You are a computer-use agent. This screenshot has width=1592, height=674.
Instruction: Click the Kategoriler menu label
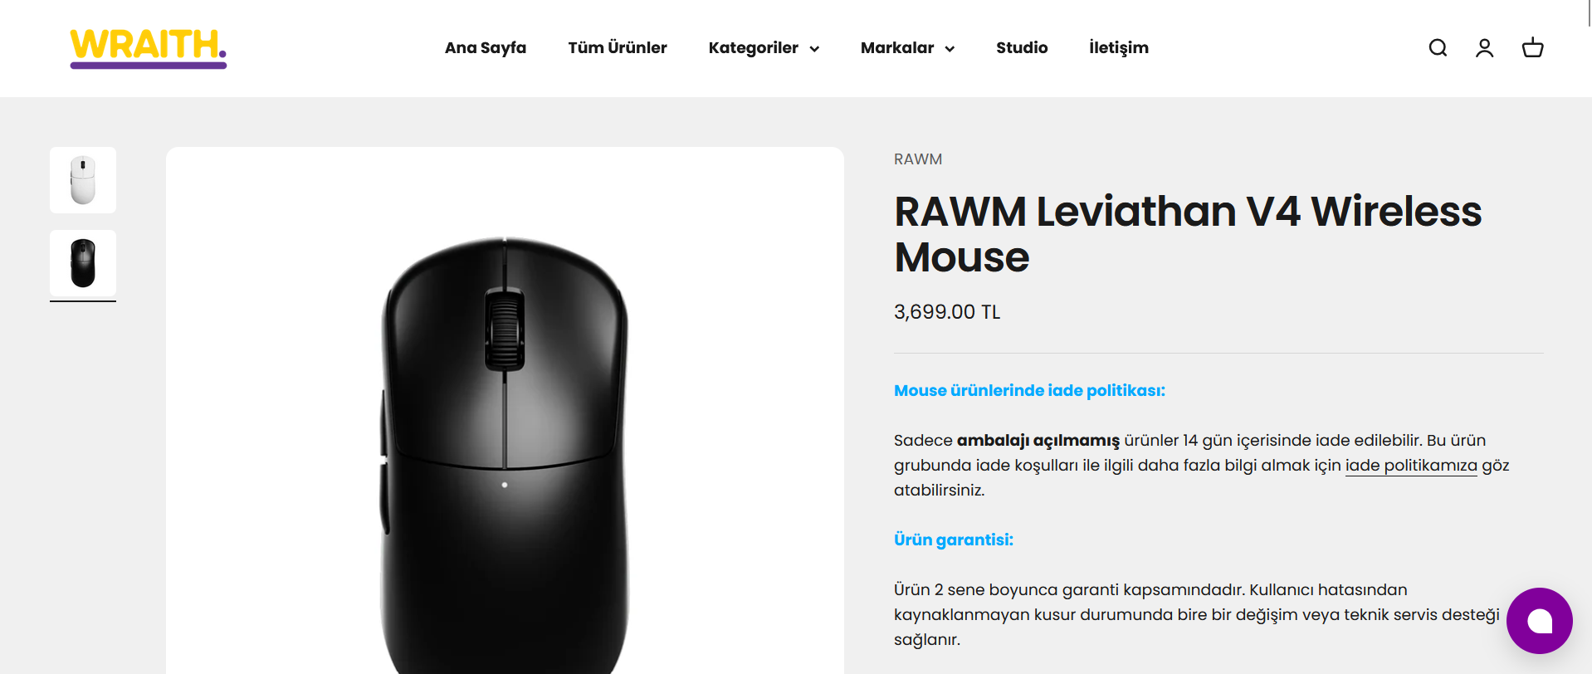click(x=754, y=48)
